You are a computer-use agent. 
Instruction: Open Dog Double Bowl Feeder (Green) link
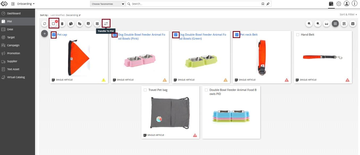[202, 36]
